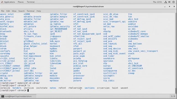
Task: Click the nf_conntrack_ipv4 entry
Action: pyautogui.click(x=84, y=14)
